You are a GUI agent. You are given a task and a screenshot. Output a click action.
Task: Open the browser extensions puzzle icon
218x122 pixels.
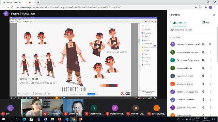[206, 7]
